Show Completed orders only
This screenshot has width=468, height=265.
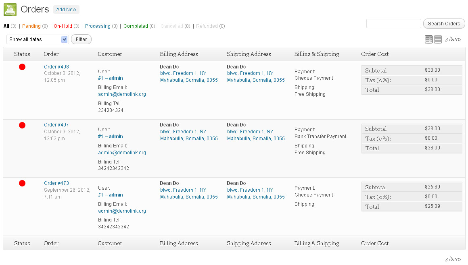point(136,26)
